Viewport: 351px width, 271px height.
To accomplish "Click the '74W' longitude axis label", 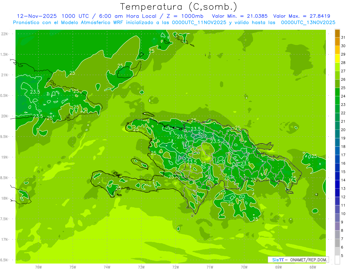I will coord(107,267).
